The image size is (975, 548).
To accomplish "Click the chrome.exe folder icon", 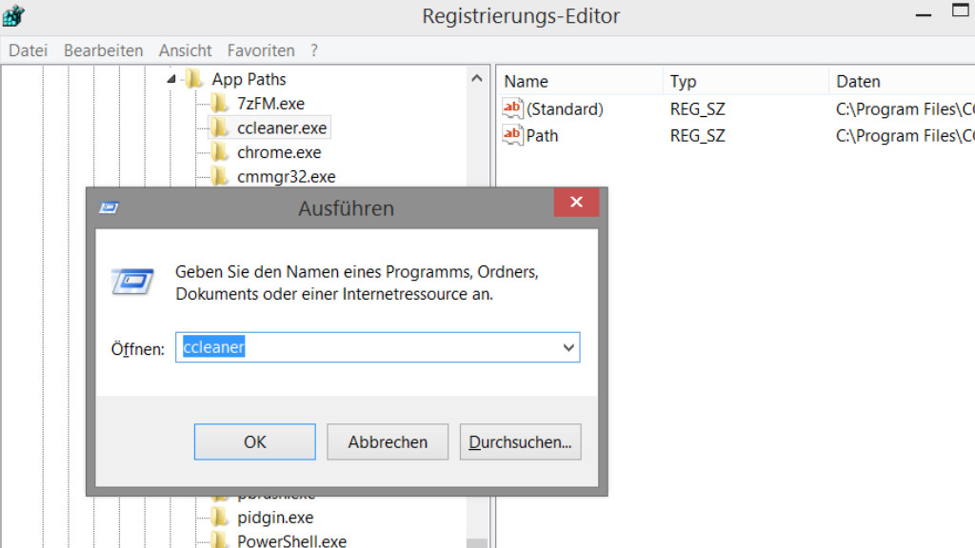I will pos(220,152).
